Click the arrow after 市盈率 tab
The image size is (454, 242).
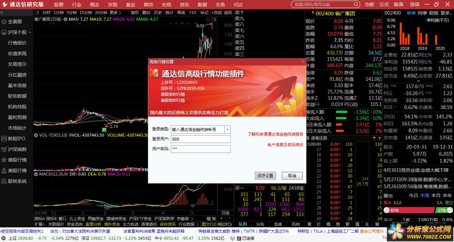pos(191,219)
